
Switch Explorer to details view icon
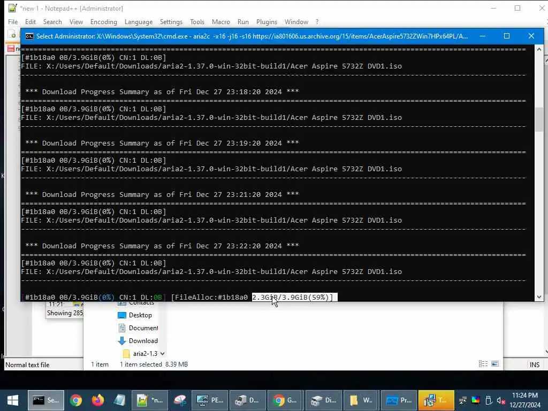pyautogui.click(x=483, y=364)
